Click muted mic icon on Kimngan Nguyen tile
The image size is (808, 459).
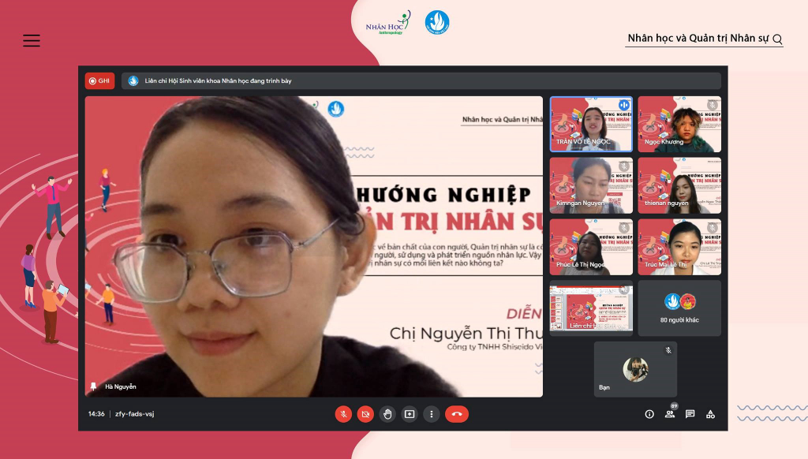pyautogui.click(x=623, y=166)
